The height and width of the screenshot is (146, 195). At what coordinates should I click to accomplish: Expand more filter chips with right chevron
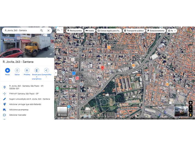click(x=175, y=31)
